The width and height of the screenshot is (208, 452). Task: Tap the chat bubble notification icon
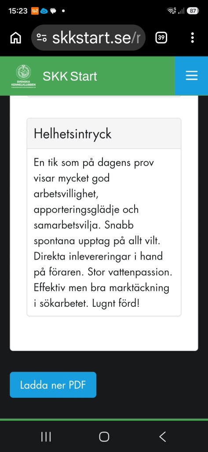[53, 11]
